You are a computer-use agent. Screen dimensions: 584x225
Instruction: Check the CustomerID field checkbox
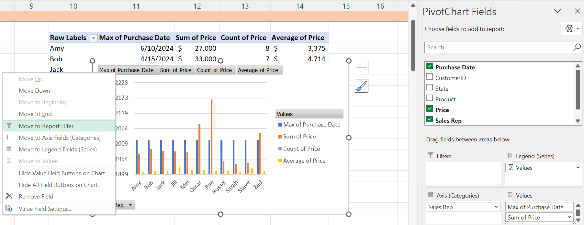(x=430, y=77)
